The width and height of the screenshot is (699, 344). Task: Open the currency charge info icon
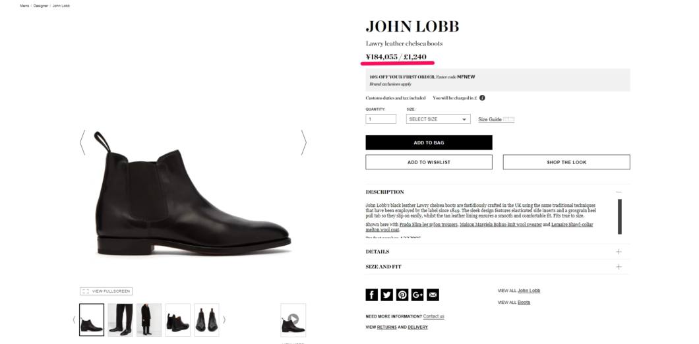pyautogui.click(x=482, y=98)
